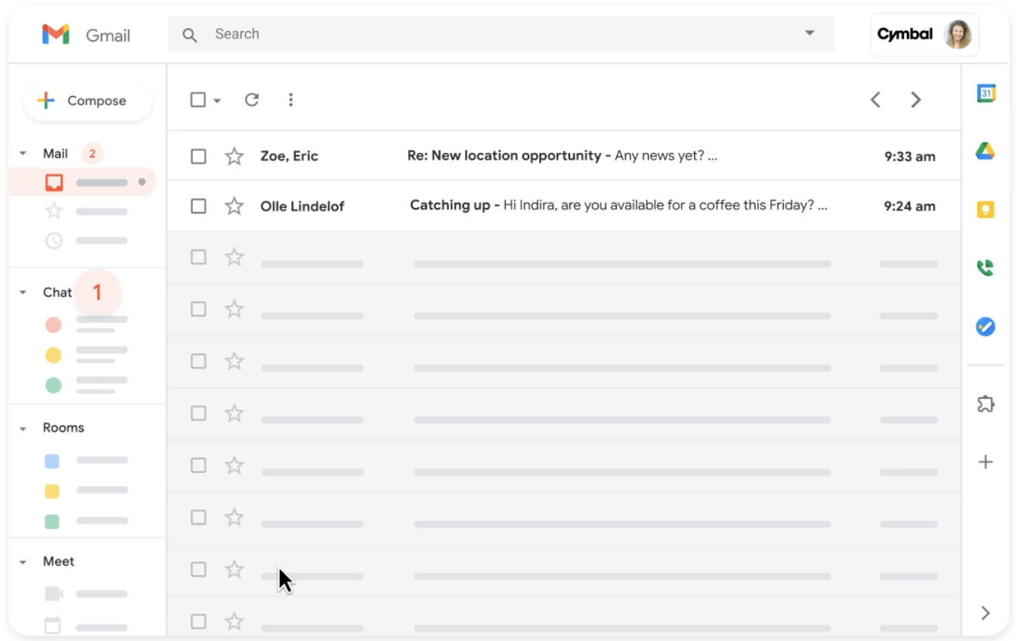Screen dimensions: 1022x641
Task: Get add-ons via the puzzle piece icon
Action: click(x=986, y=404)
